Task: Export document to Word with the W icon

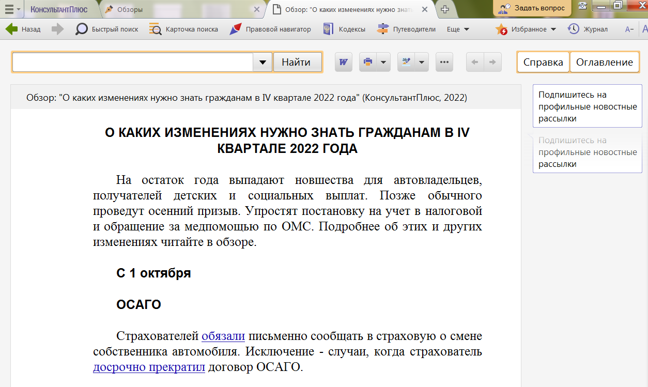Action: (x=343, y=62)
